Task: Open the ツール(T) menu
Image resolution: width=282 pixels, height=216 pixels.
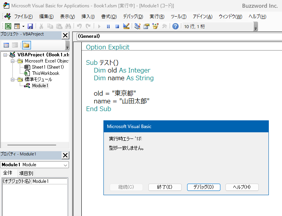Action: (x=179, y=17)
